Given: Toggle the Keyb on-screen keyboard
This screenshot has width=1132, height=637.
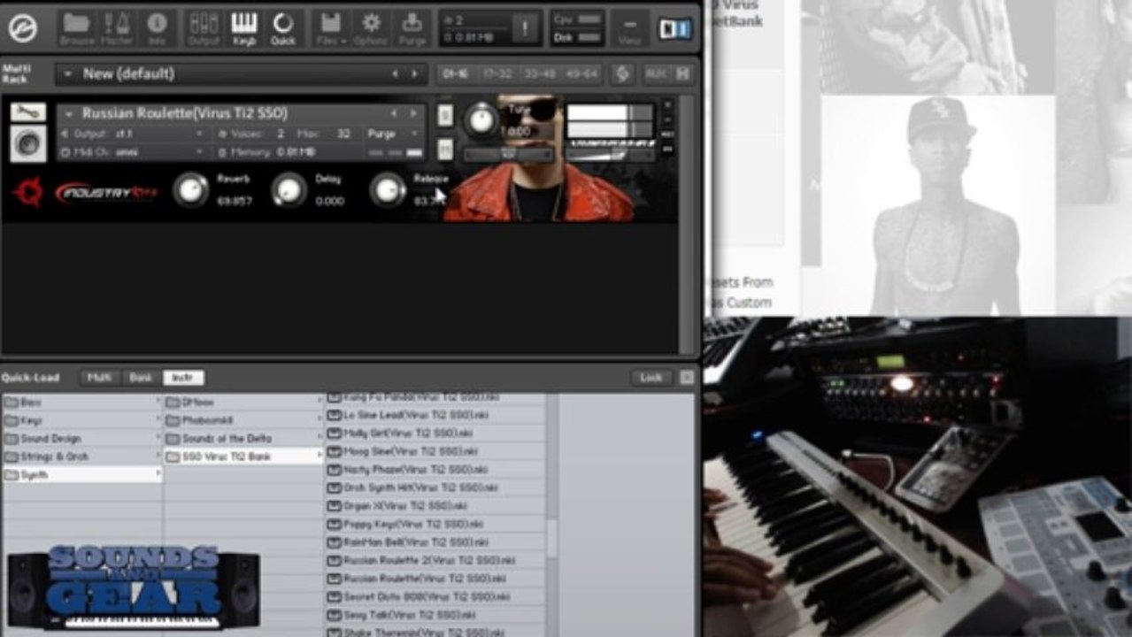Looking at the screenshot, I should [244, 27].
